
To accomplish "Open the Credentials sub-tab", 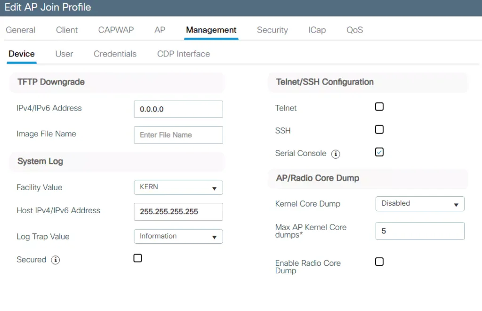I will (115, 54).
